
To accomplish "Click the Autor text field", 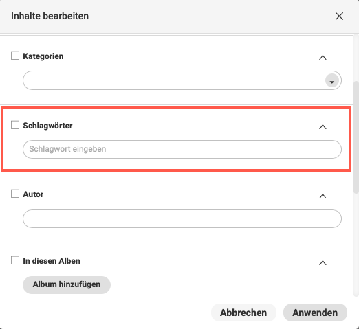I will [182, 218].
